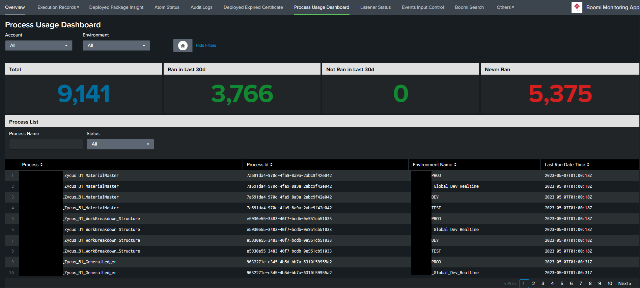Go to page 2 of results
The width and height of the screenshot is (640, 288).
pos(533,284)
